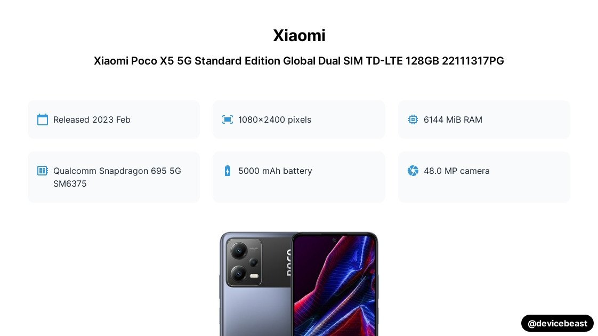The image size is (598, 336).
Task: Click the processor chipset icon
Action: (43, 171)
